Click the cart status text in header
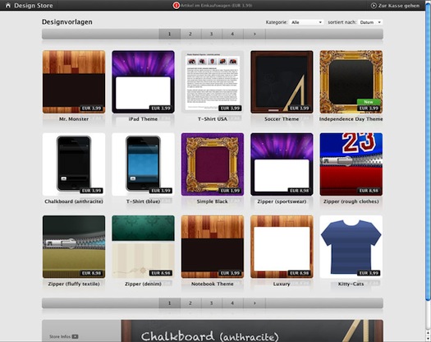The image size is (431, 342). tap(217, 5)
